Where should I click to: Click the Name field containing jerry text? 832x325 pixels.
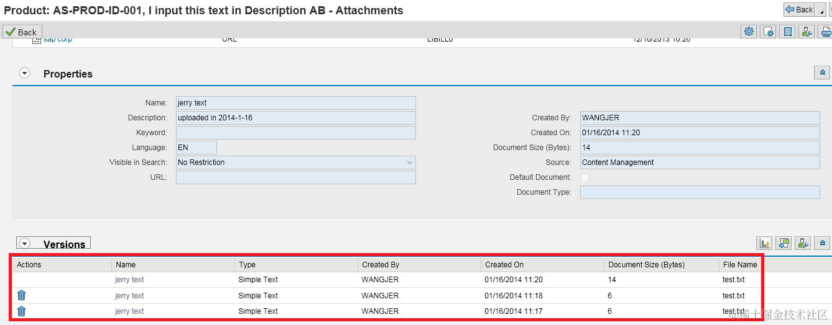click(296, 103)
